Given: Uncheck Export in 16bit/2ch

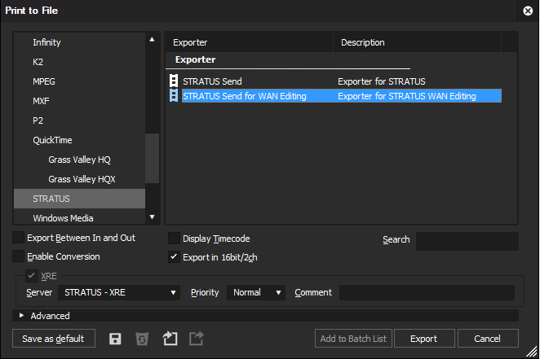Looking at the screenshot, I should click(x=174, y=257).
